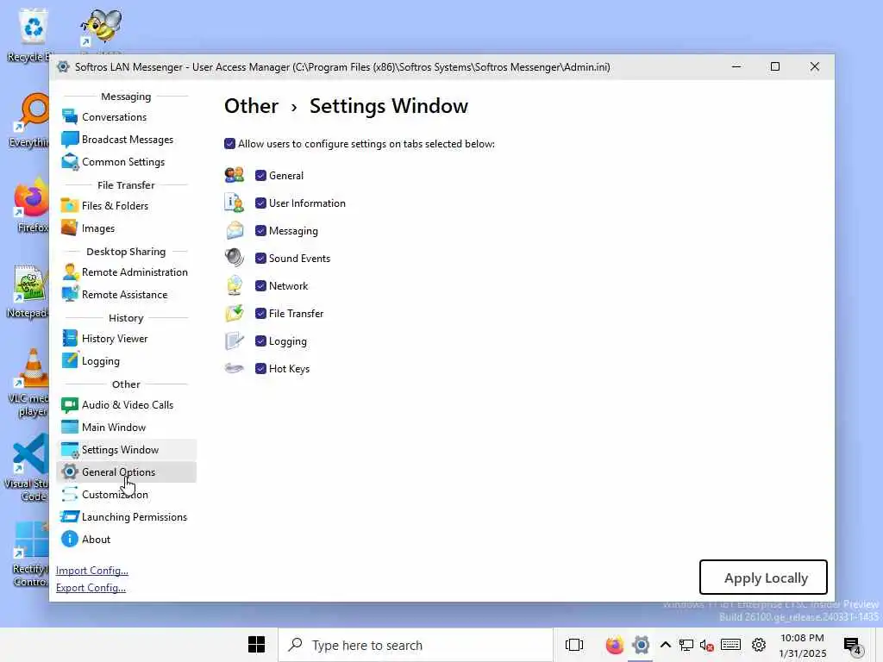The width and height of the screenshot is (883, 662).
Task: Click the Hot Keys icon
Action: pos(235,369)
